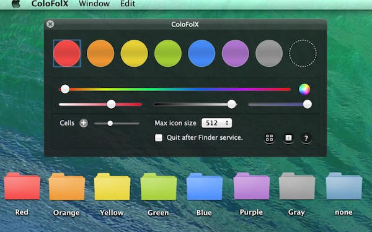Viewport: 372px width, 232px height.
Task: Click the Cells size slider handle
Action: (x=110, y=123)
